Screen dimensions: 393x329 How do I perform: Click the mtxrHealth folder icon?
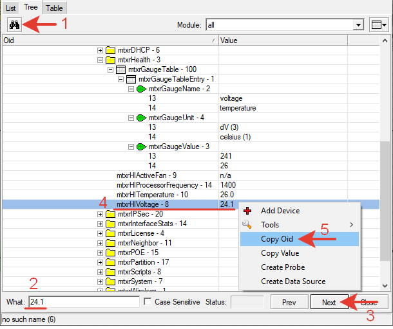pos(111,60)
